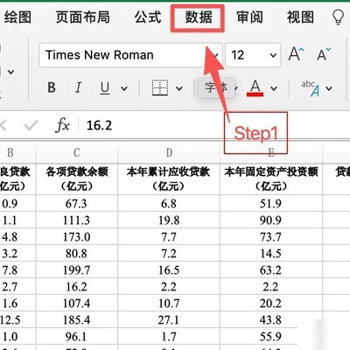
Task: Select the cell with value 55.9
Action: 271,336
